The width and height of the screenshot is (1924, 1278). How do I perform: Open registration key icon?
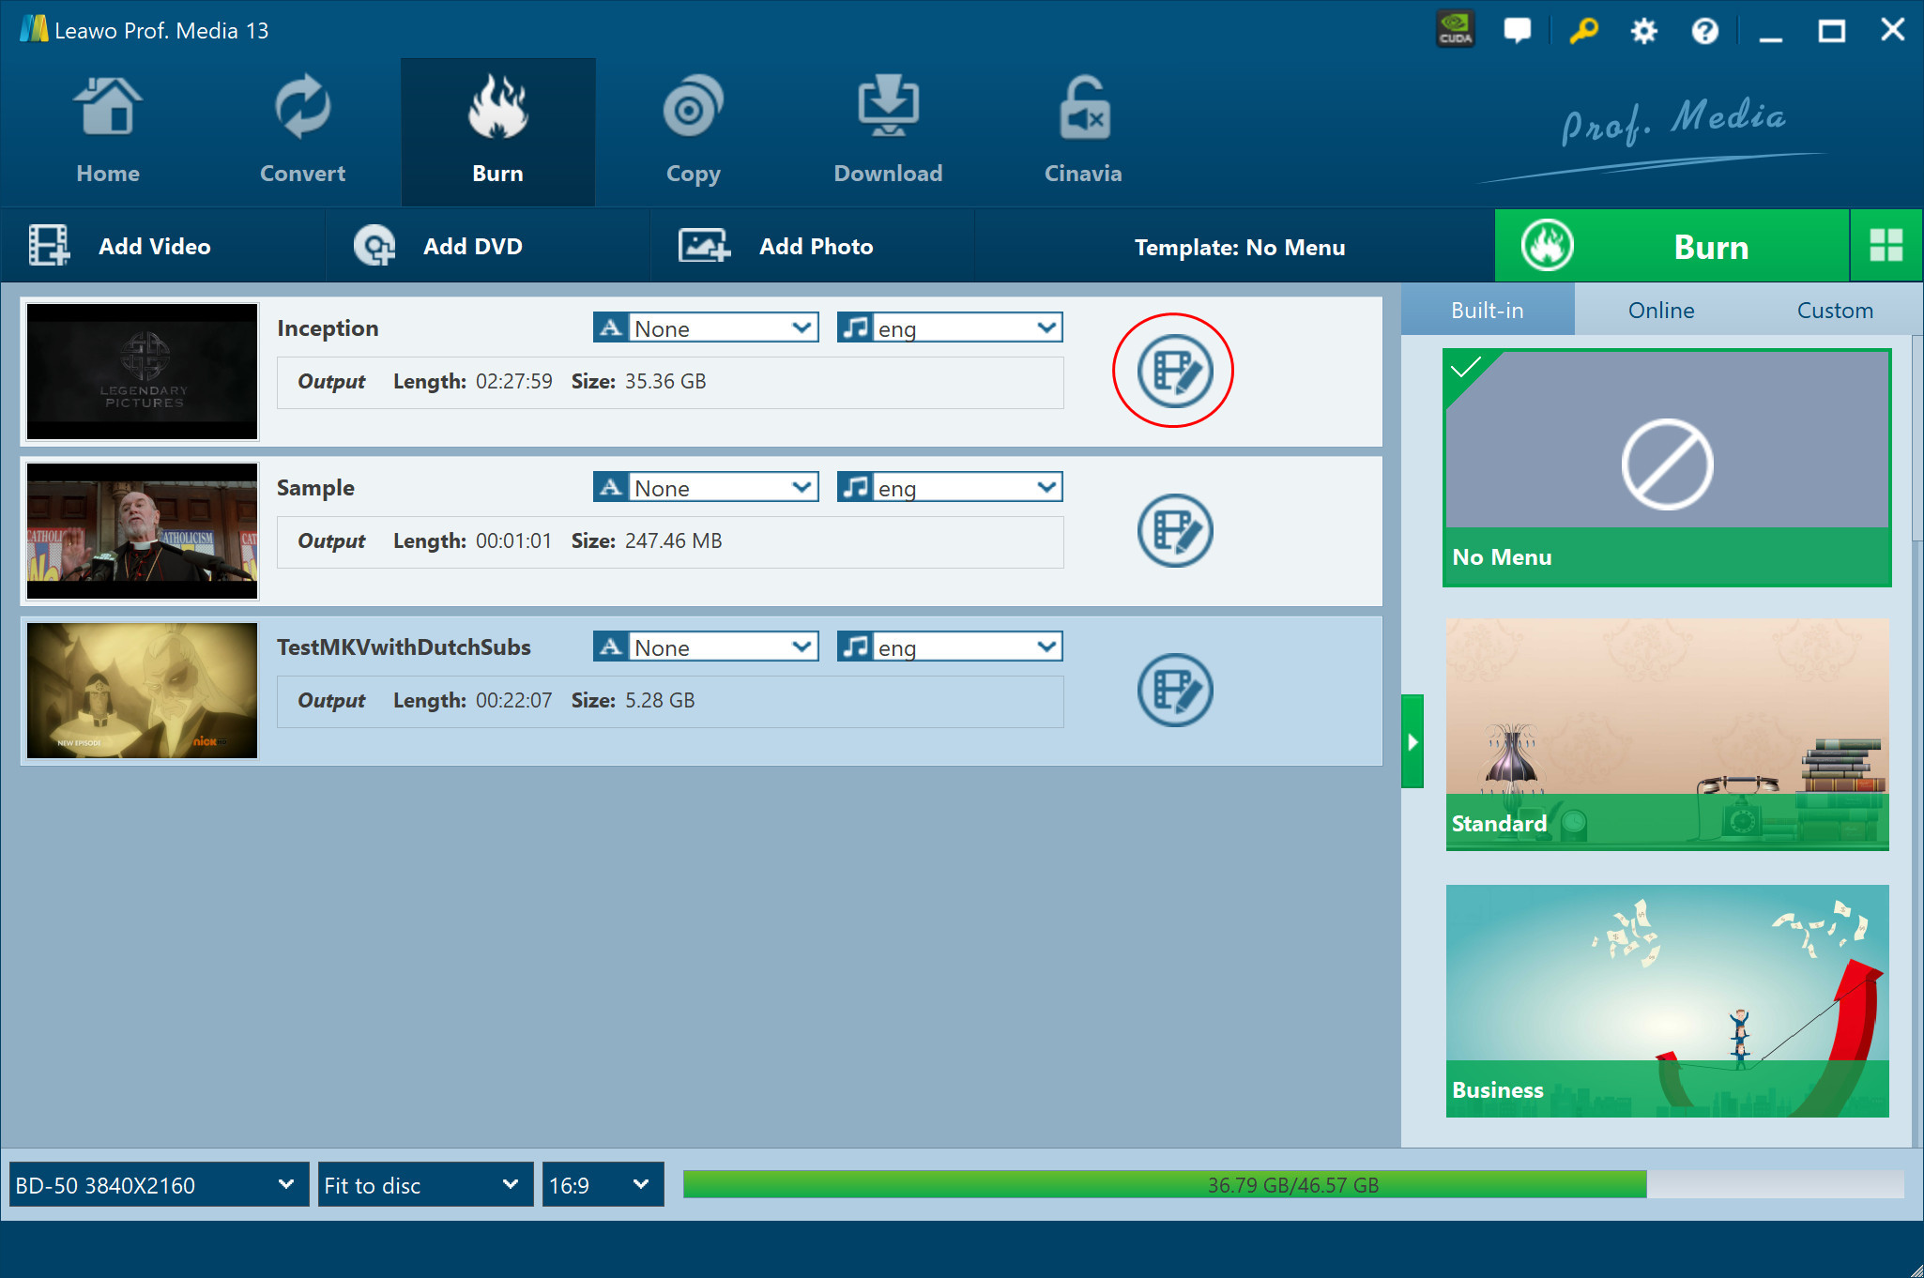click(x=1583, y=30)
